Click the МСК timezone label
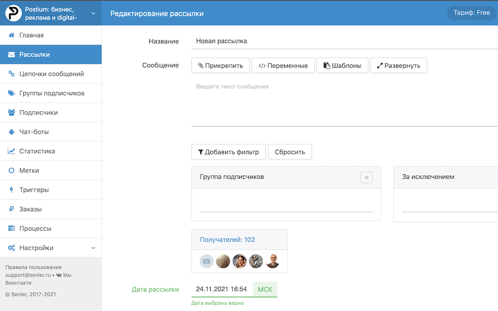Viewport: 498px width, 311px height. pos(265,289)
